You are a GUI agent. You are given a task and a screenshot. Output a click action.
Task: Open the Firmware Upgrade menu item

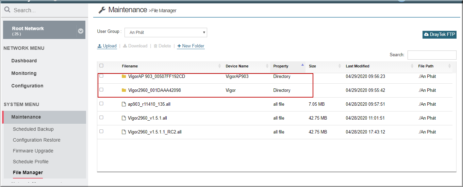[33, 151]
